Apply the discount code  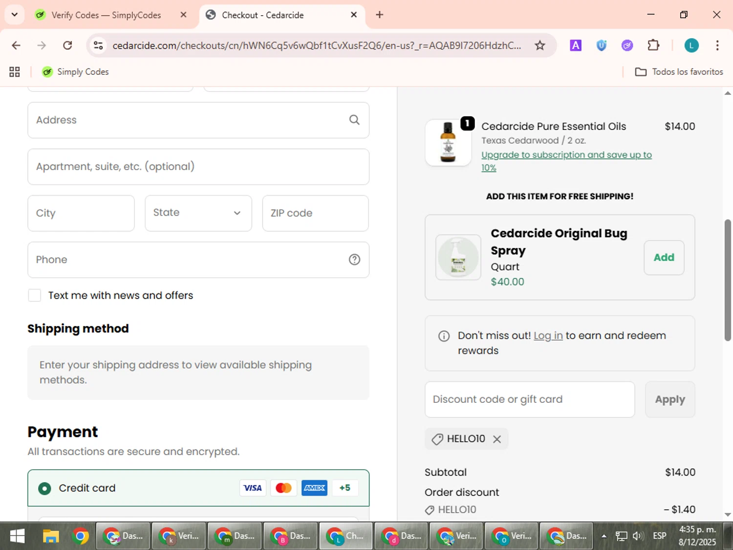pyautogui.click(x=670, y=399)
